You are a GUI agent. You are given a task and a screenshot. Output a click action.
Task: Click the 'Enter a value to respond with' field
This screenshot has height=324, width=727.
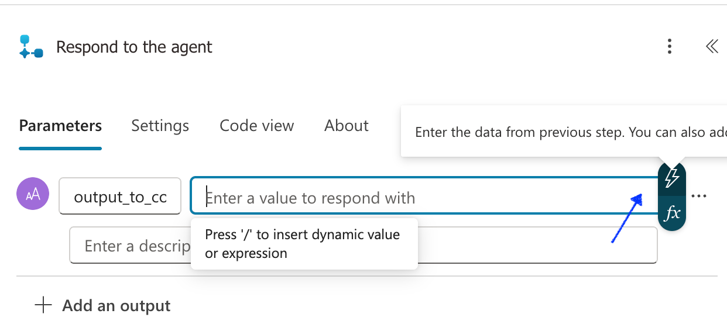tap(410, 198)
